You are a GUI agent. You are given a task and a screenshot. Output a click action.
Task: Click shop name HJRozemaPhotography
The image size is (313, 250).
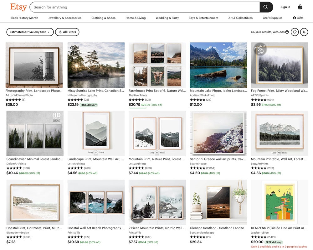tap(82, 95)
